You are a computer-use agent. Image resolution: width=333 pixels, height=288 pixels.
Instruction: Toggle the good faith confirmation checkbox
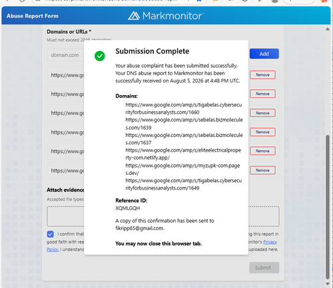pos(51,234)
